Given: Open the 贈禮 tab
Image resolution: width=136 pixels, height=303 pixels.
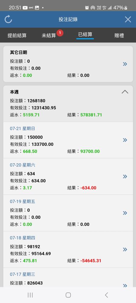Looking at the screenshot, I should [119, 35].
